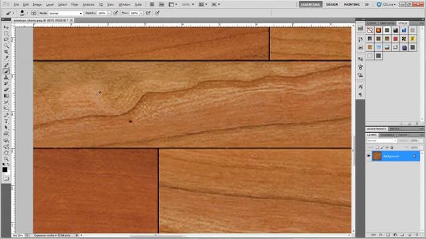Select the Spot Healing Brush tool
The height and width of the screenshot is (239, 426).
point(6,65)
